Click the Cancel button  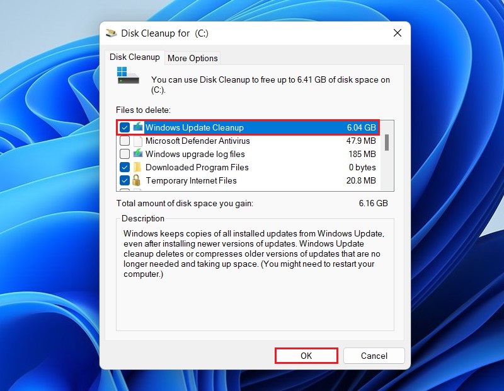click(374, 356)
